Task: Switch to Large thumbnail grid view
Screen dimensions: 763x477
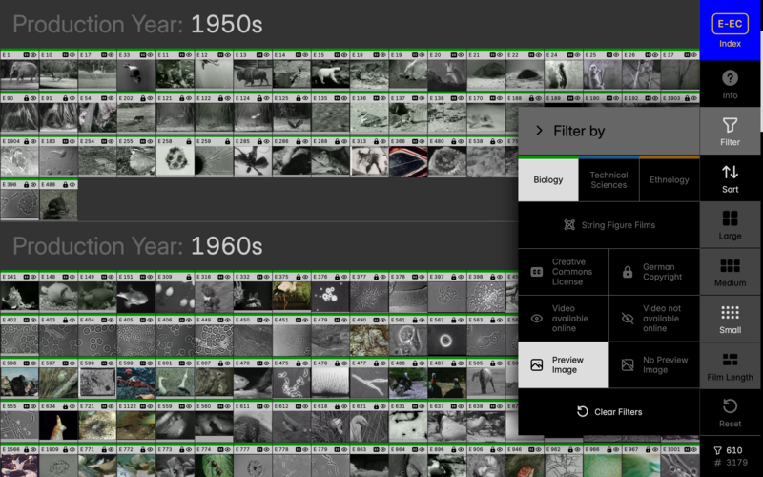Action: click(730, 224)
